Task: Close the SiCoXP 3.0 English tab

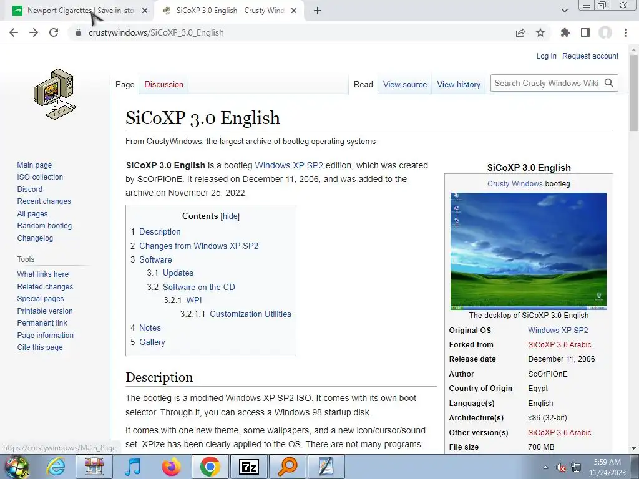Action: (x=294, y=11)
